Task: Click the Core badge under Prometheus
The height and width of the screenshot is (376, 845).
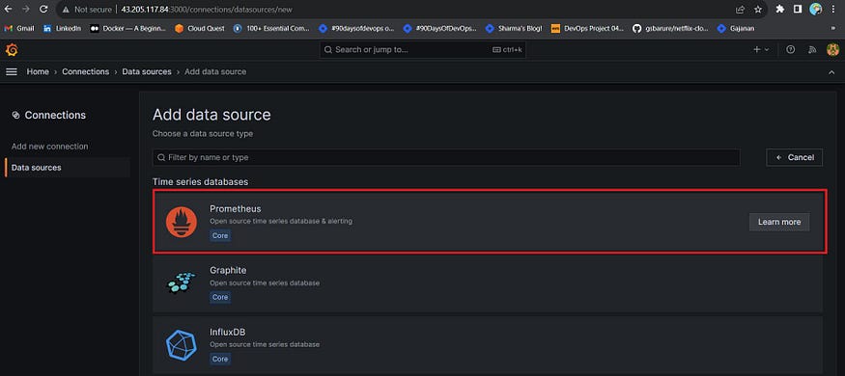Action: [220, 235]
